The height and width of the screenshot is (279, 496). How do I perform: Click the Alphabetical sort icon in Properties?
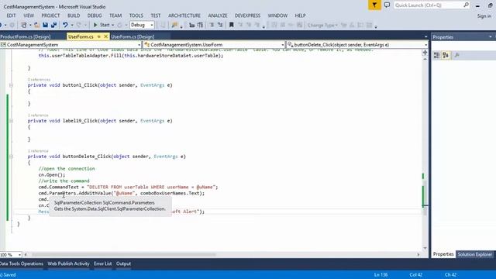[446, 55]
